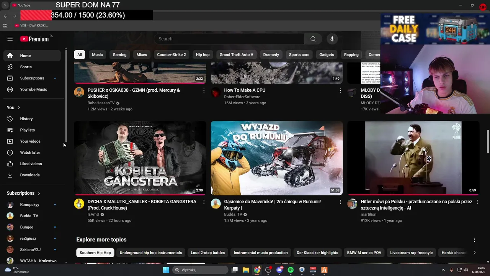
Task: Select the Mixes filter chip
Action: tap(142, 55)
